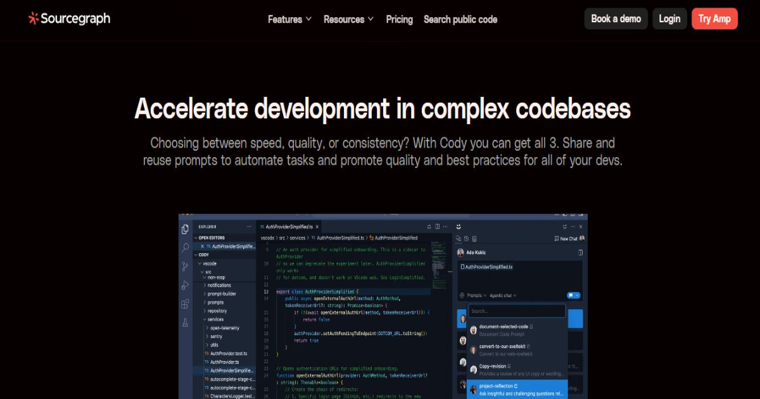Open the Cody chat conversations icon

click(x=459, y=239)
